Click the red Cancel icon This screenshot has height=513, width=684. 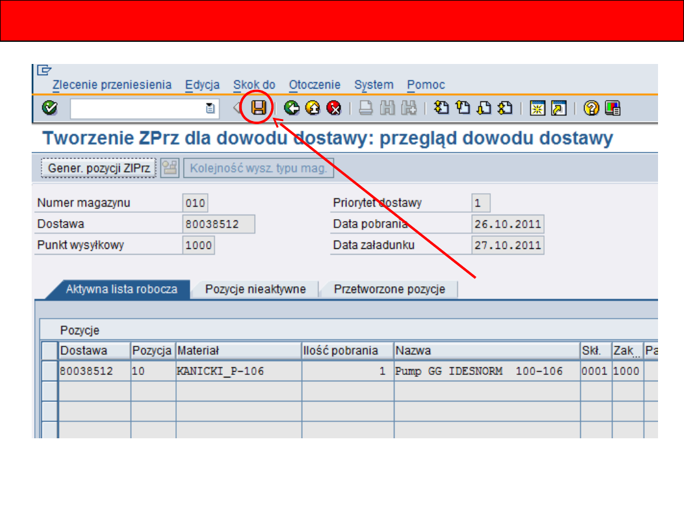(x=334, y=108)
